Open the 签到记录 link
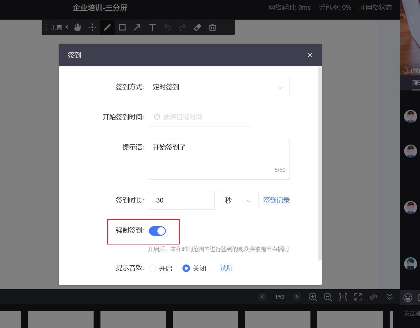This screenshot has height=328, width=420. tap(276, 200)
